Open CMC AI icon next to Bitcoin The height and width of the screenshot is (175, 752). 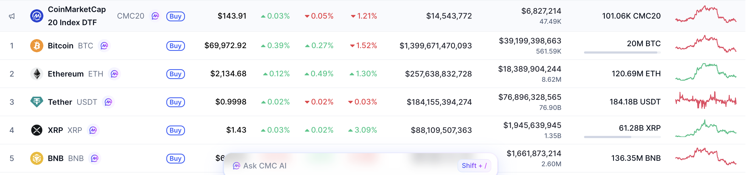pos(104,46)
